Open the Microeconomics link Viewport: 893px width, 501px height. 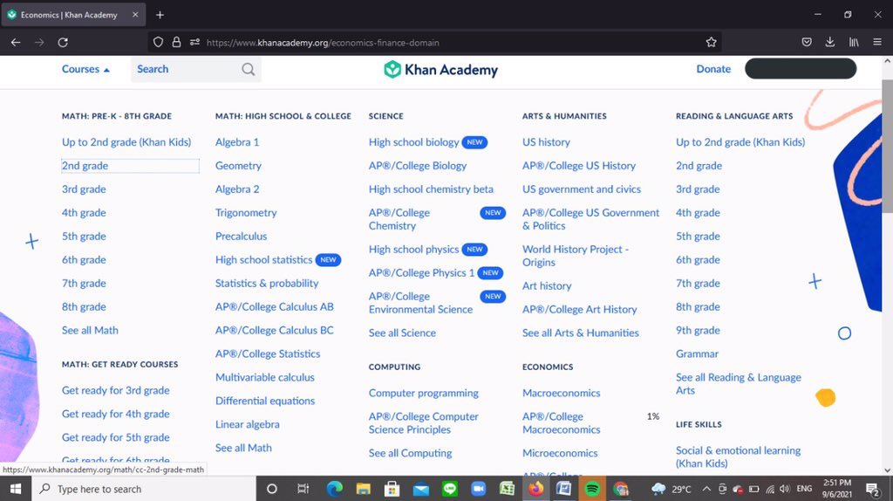click(560, 453)
